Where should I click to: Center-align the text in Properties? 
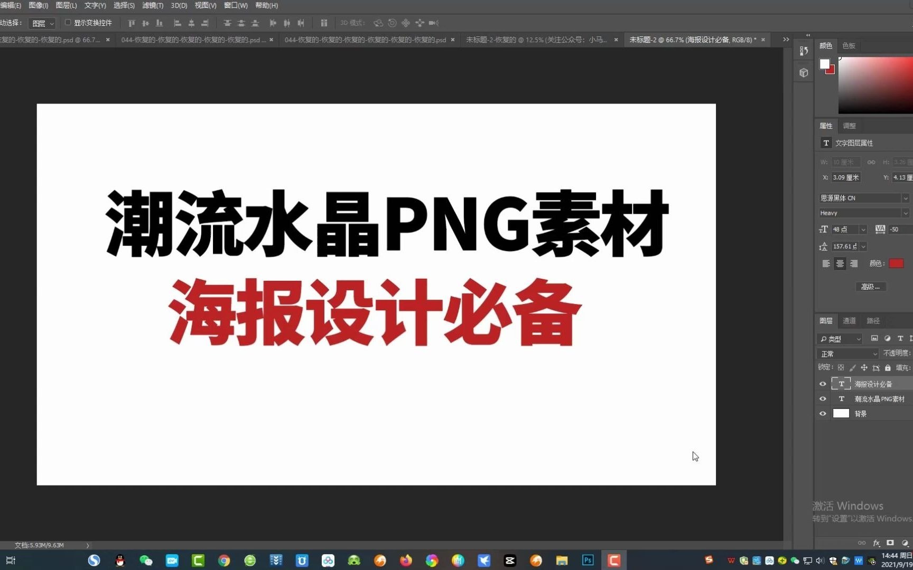point(840,264)
